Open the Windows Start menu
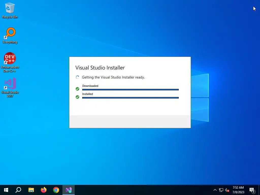The image size is (260, 195). pos(6,190)
